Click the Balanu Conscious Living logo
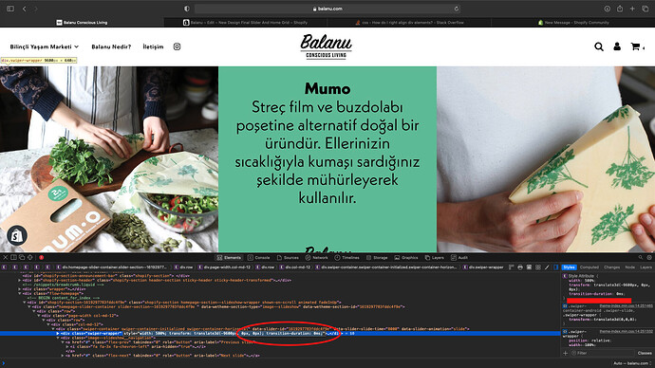Image resolution: width=655 pixels, height=368 pixels. [x=326, y=46]
